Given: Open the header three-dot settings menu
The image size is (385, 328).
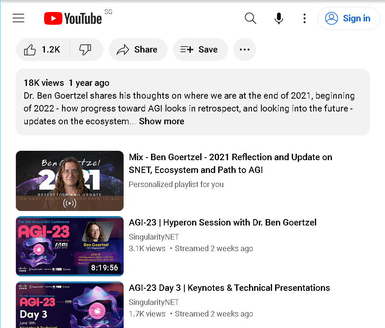Looking at the screenshot, I should (x=305, y=18).
